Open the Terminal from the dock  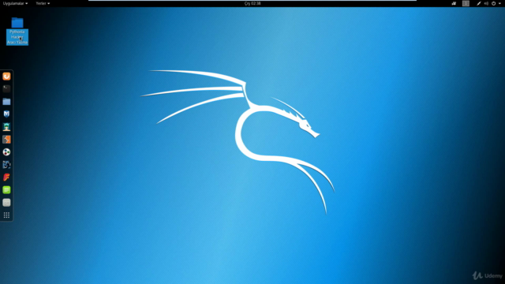(6, 89)
